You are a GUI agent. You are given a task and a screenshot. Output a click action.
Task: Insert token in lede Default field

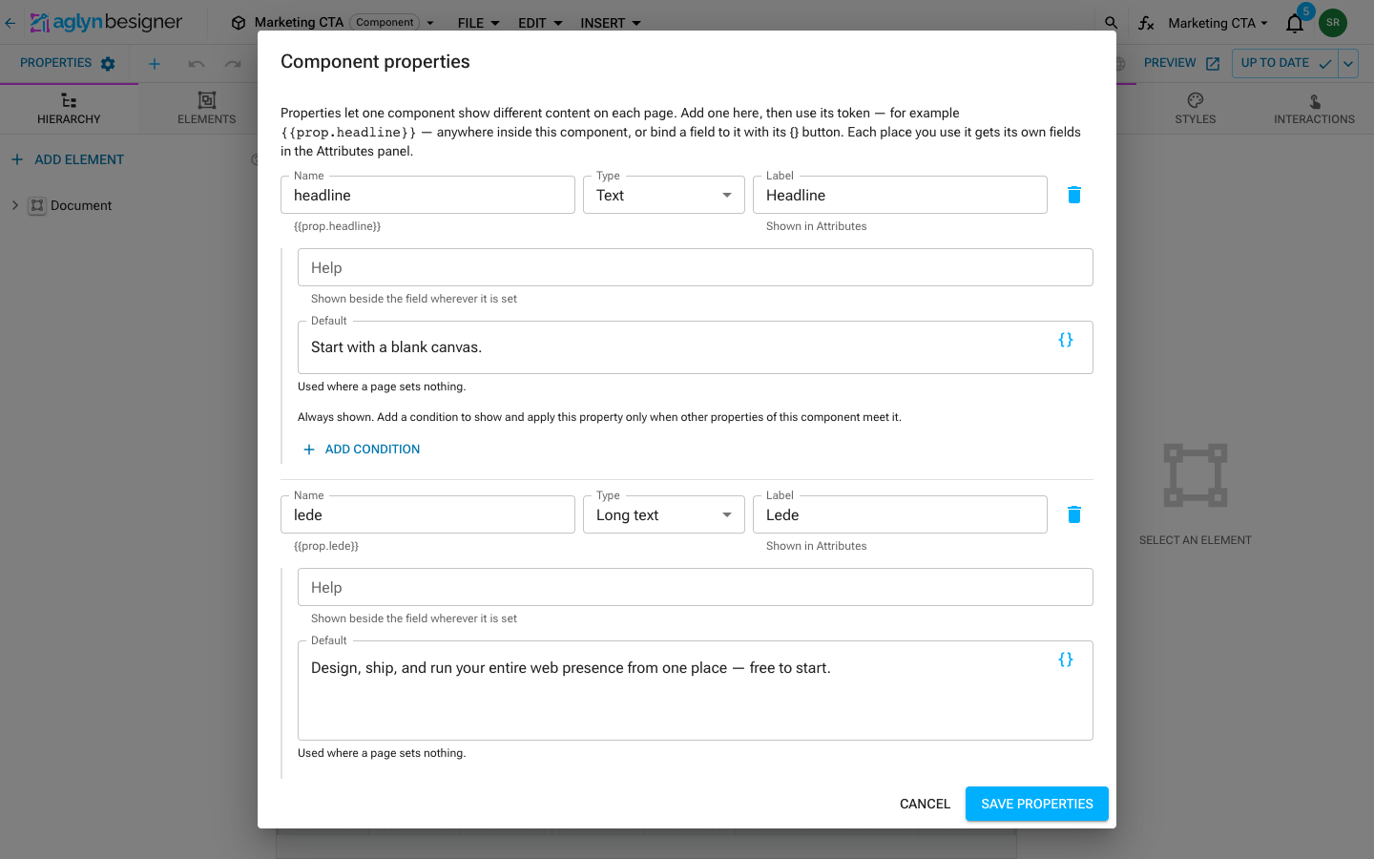coord(1066,660)
